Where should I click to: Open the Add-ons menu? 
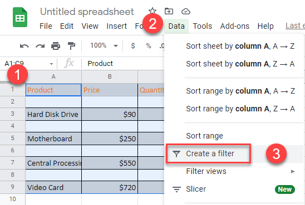coord(234,26)
